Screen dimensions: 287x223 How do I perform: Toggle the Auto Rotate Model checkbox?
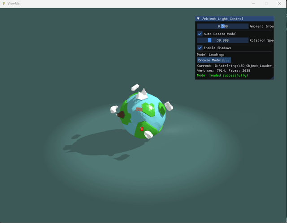click(200, 34)
